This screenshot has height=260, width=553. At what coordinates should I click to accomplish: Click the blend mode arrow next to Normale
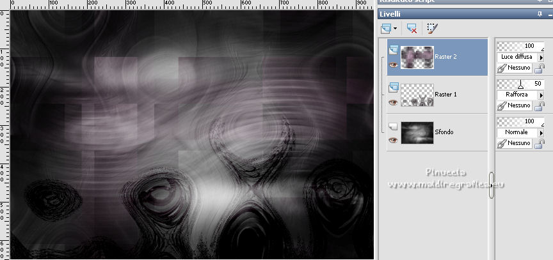pos(541,133)
